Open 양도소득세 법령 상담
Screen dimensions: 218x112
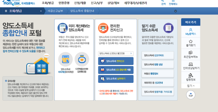point(158,65)
